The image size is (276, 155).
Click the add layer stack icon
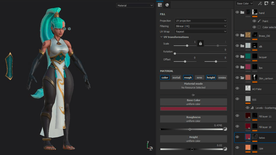273,4
